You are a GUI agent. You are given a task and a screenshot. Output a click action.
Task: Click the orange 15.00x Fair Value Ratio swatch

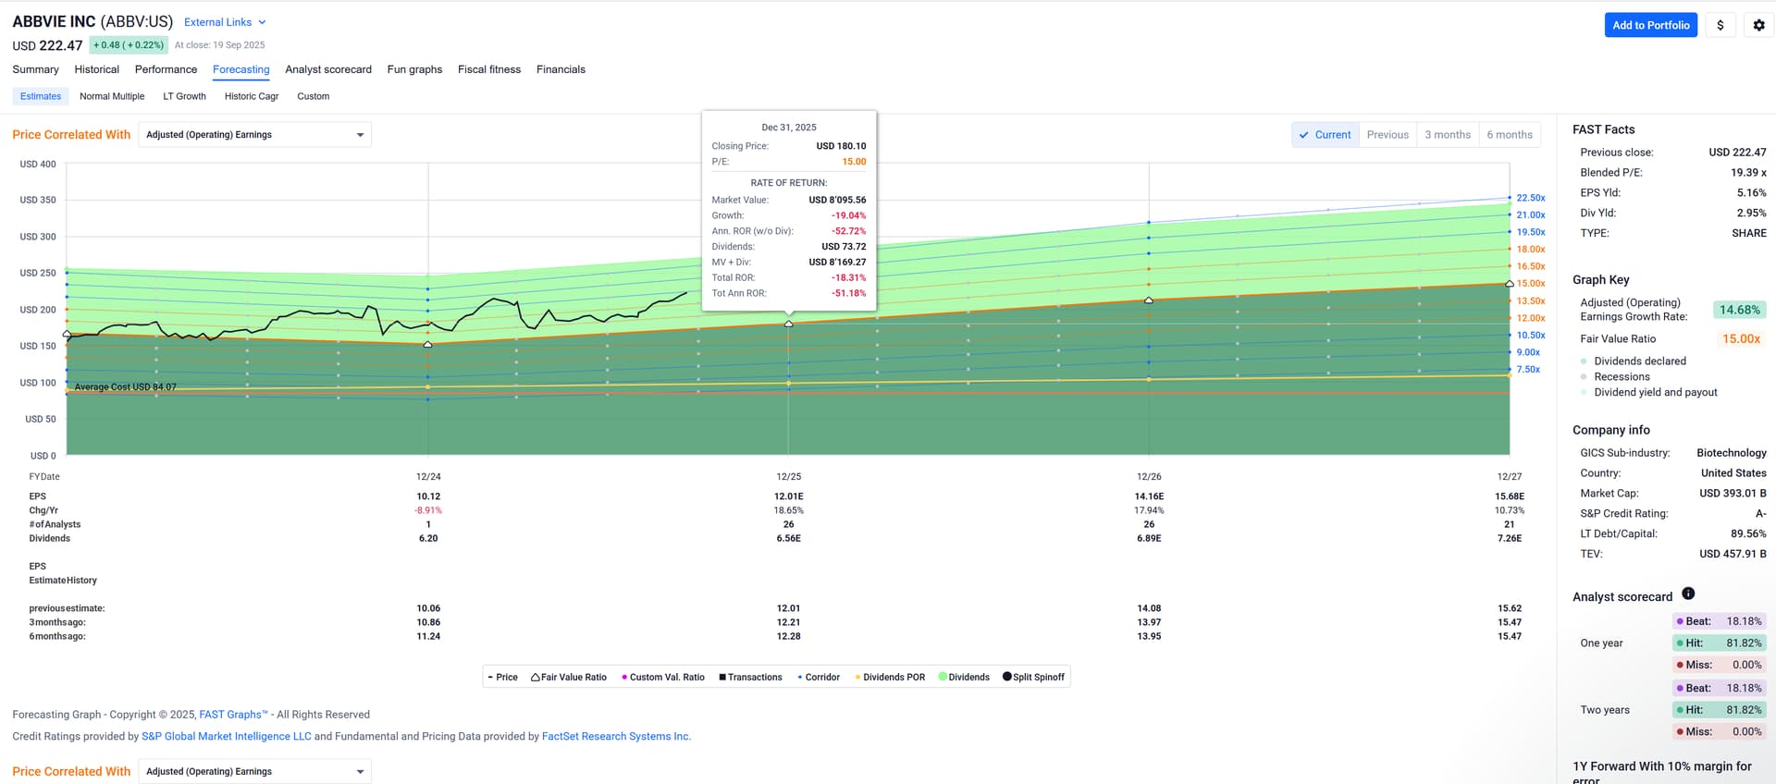click(1740, 339)
